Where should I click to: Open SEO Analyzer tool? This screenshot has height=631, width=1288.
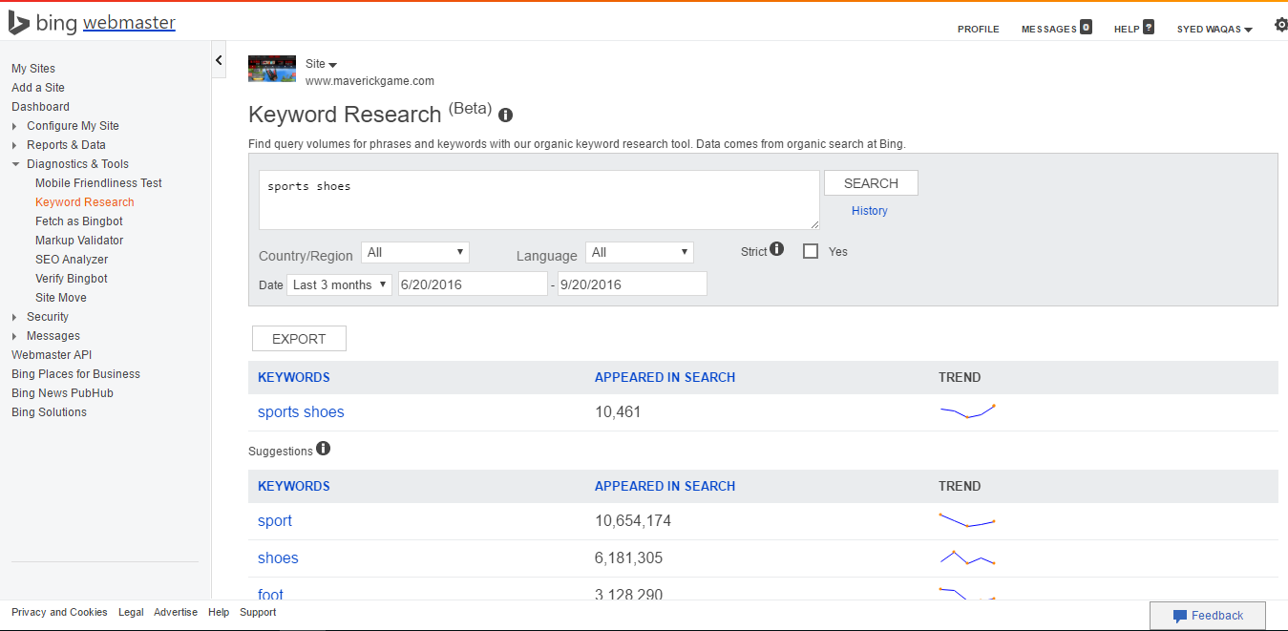click(x=72, y=260)
